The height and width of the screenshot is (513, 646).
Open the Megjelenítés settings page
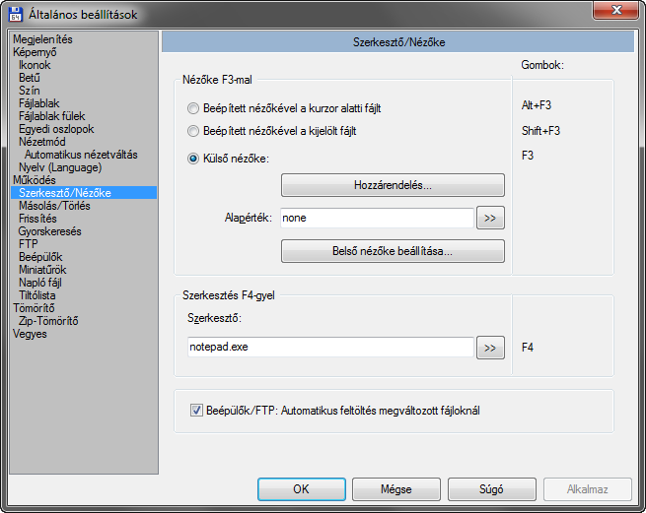coord(42,39)
